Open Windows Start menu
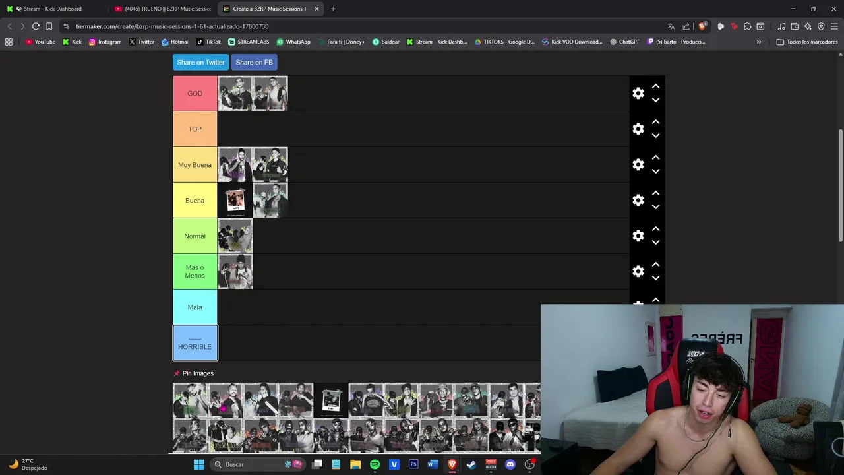 [x=198, y=464]
